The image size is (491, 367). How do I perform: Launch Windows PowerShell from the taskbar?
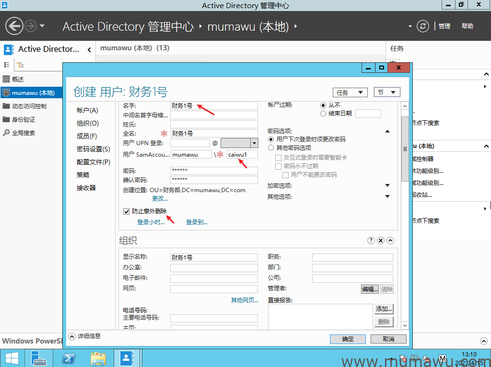click(x=68, y=358)
